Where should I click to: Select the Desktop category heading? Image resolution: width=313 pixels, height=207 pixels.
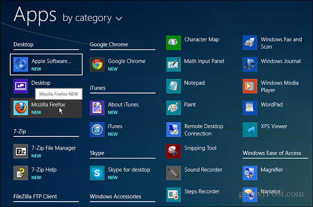pyautogui.click(x=23, y=44)
